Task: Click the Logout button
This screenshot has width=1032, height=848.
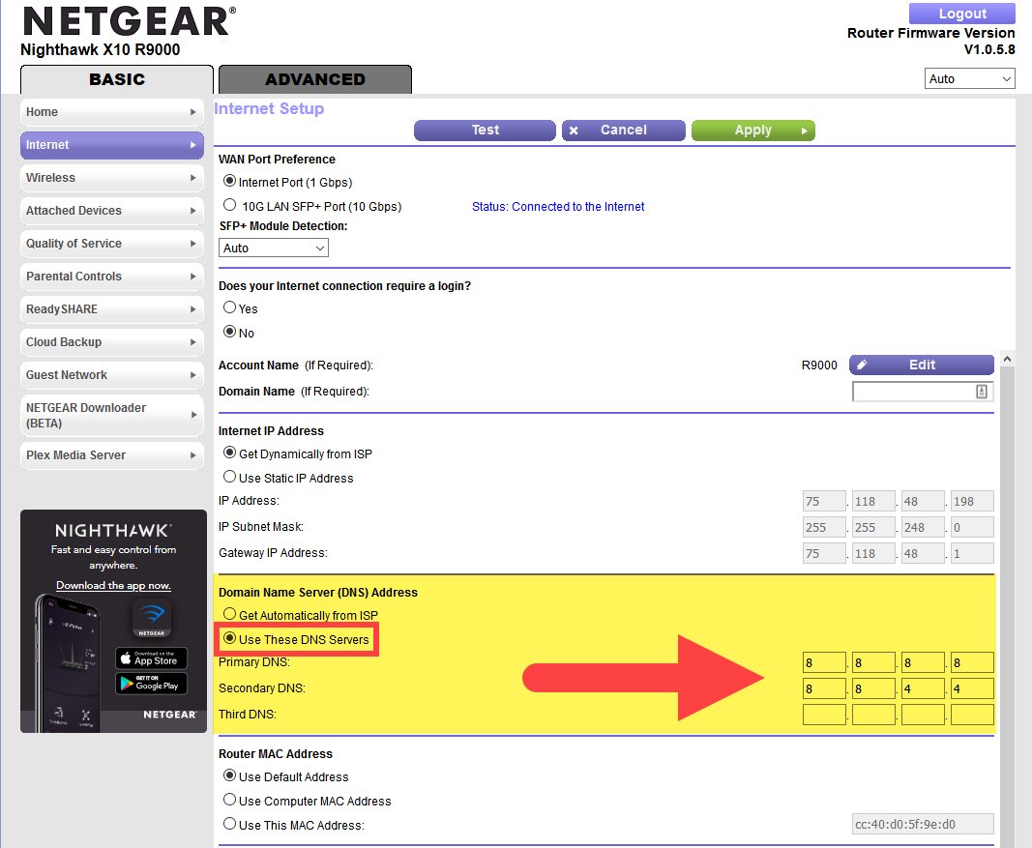Action: coord(962,14)
